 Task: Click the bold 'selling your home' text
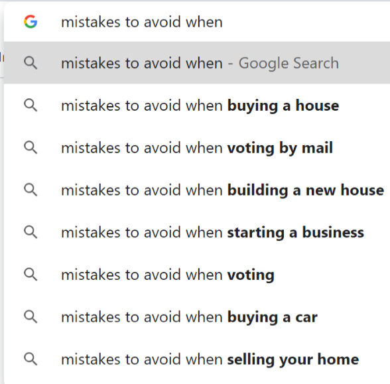point(293,359)
